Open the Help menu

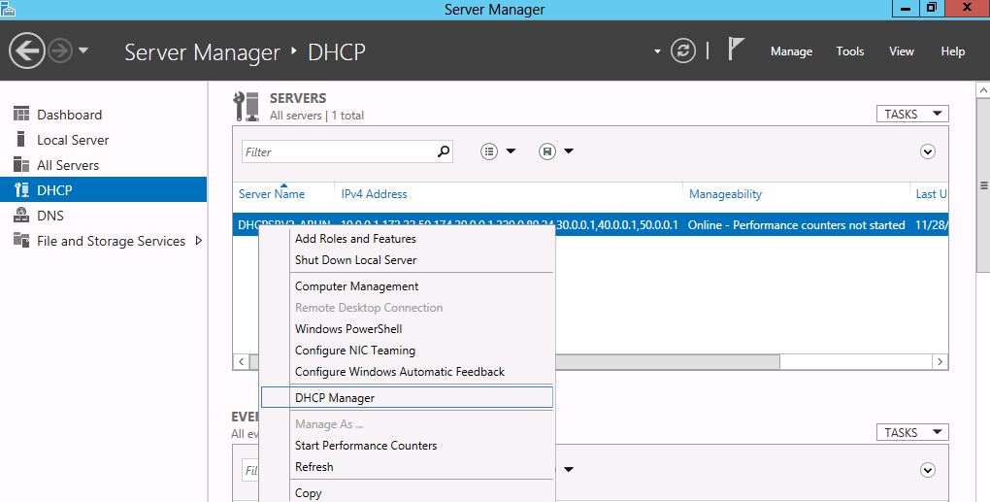coord(953,51)
